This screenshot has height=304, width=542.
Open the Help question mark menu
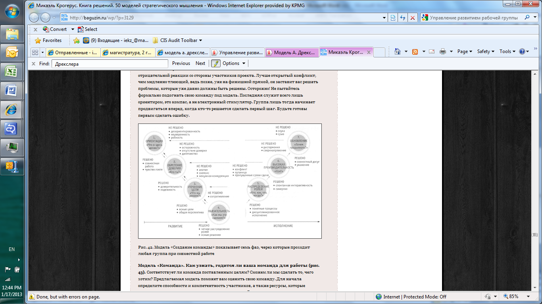(x=524, y=51)
